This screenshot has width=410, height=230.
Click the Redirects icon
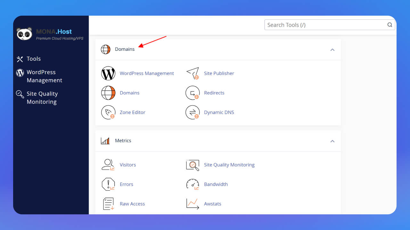click(x=193, y=93)
